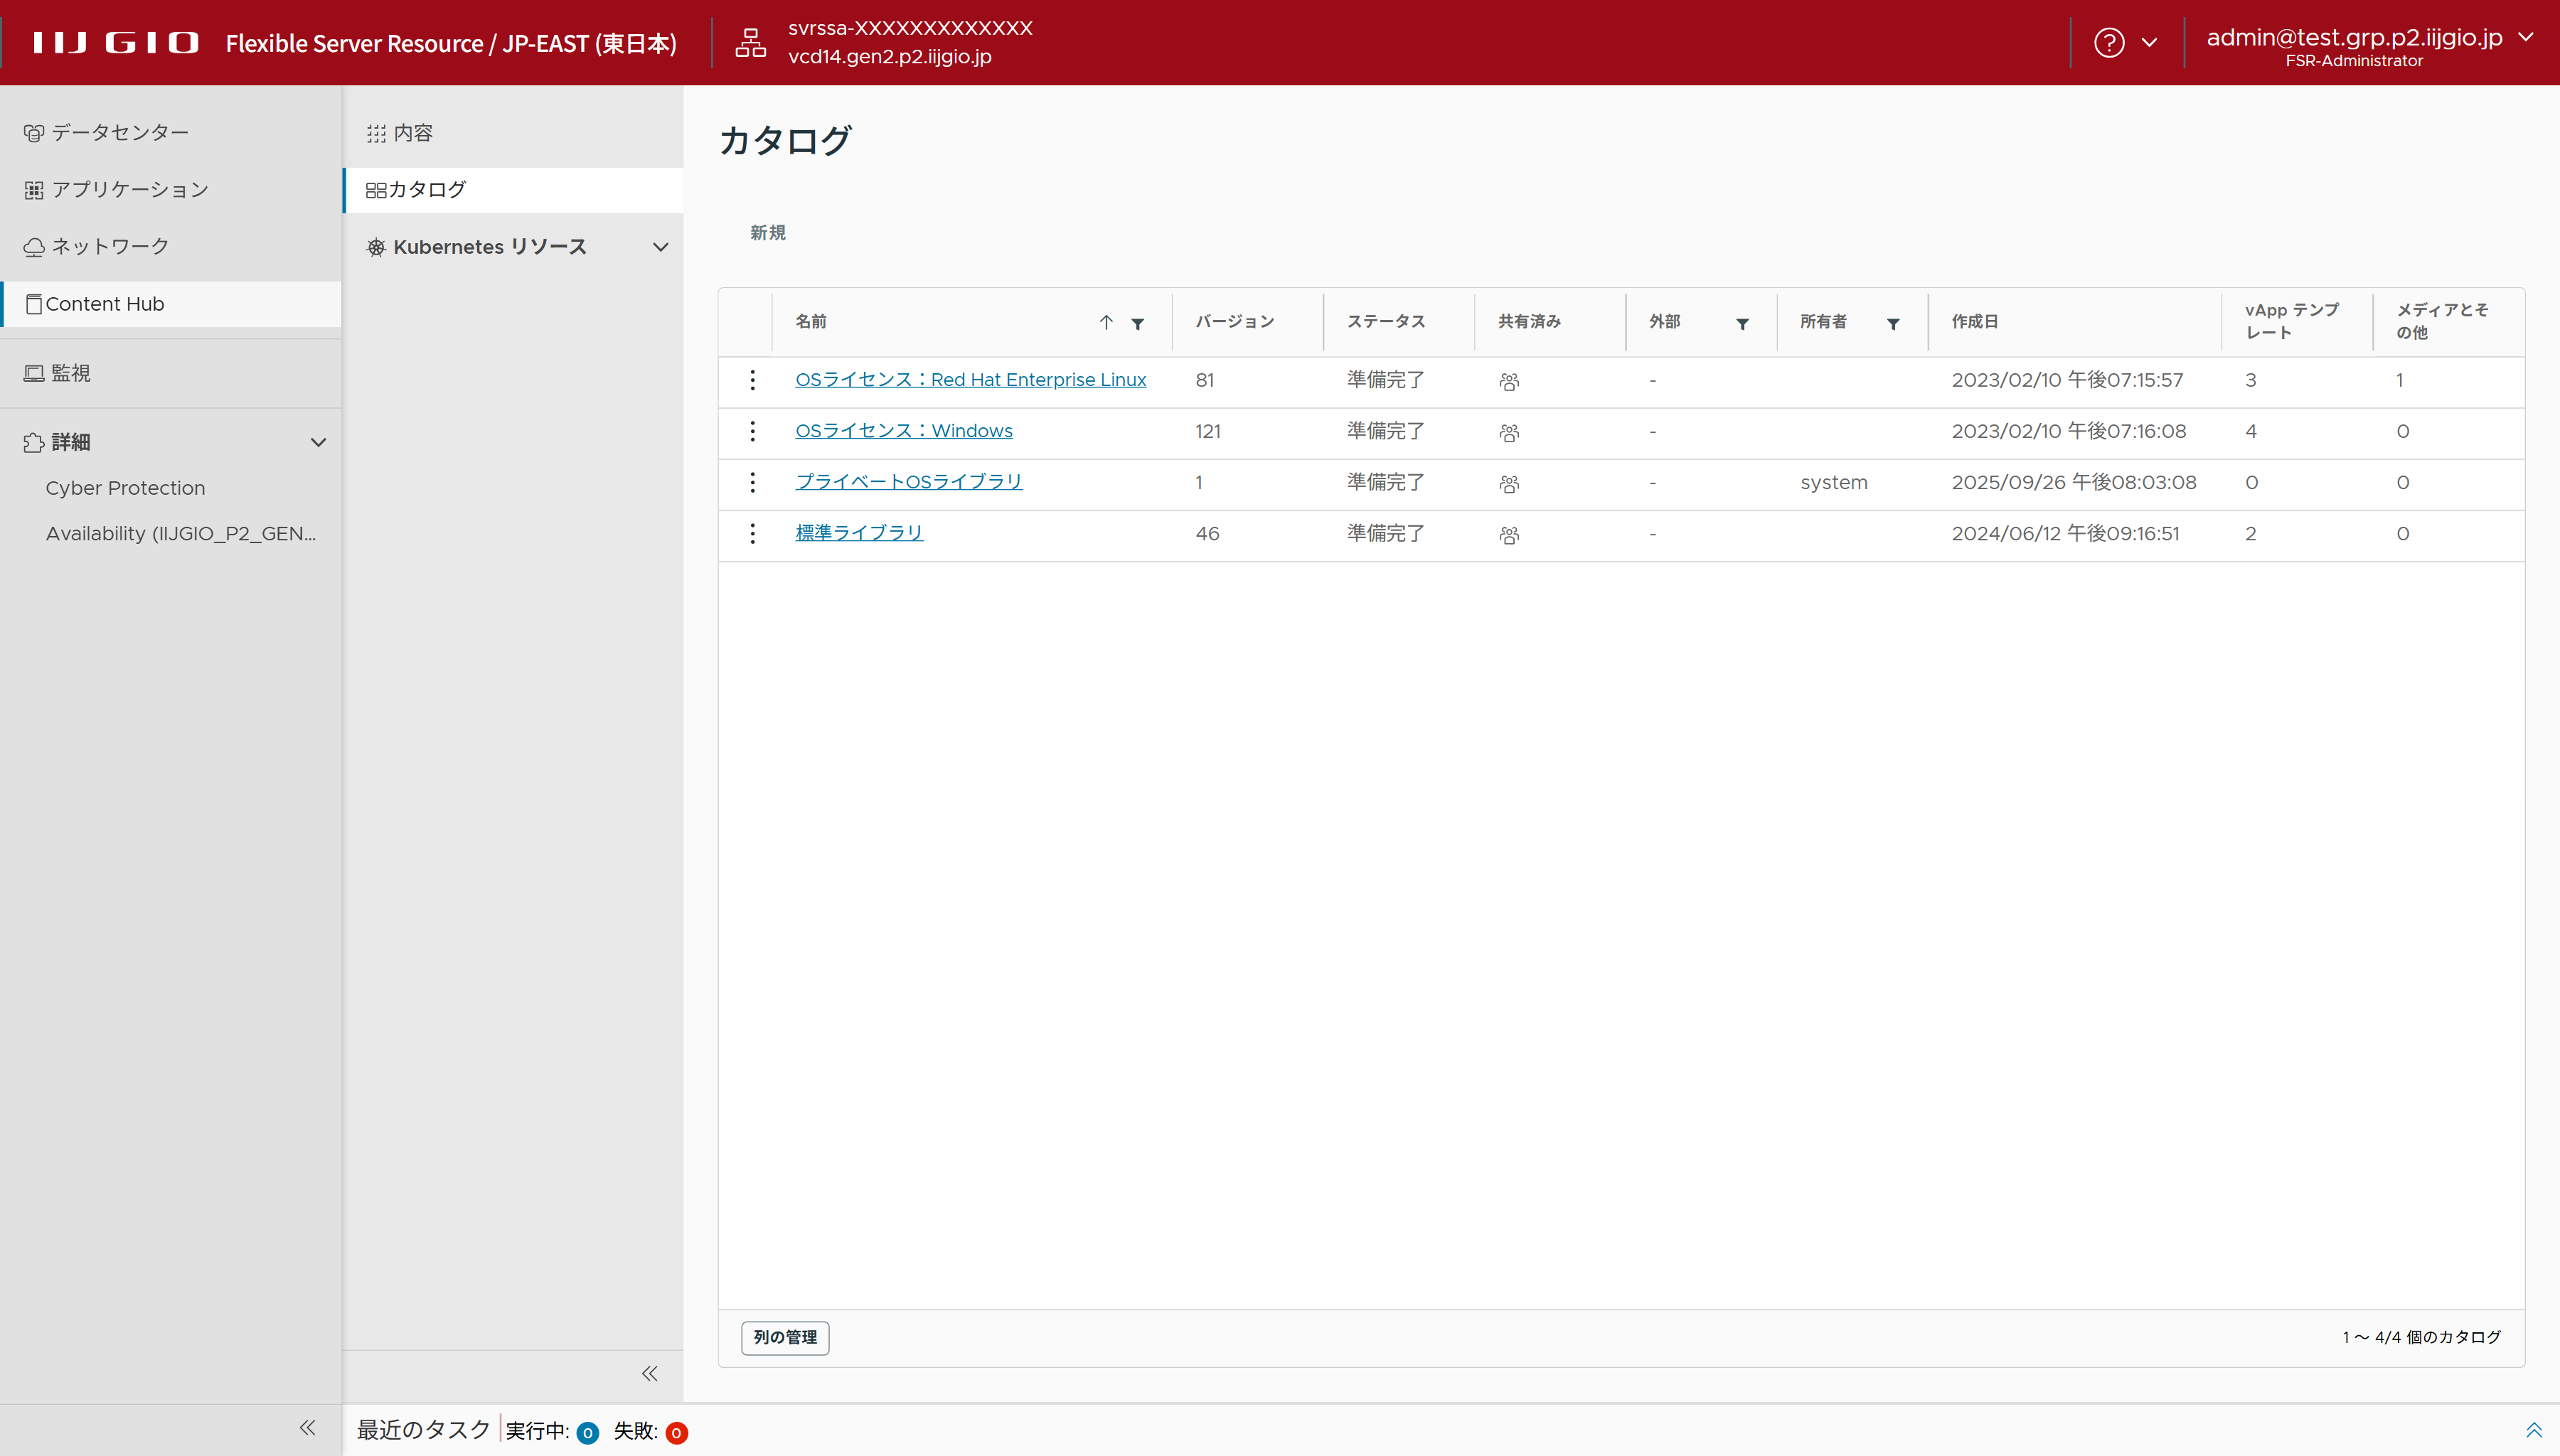This screenshot has height=1456, width=2560.
Task: Click the organization network icon in header
Action: click(x=750, y=43)
